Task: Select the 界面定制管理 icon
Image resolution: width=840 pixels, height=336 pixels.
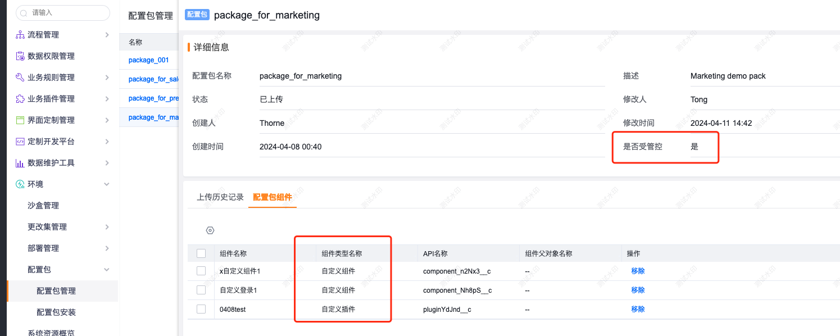Action: tap(18, 120)
